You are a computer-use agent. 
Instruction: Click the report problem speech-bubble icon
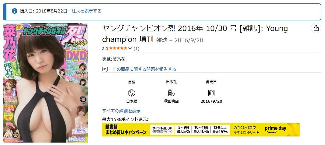105,69
